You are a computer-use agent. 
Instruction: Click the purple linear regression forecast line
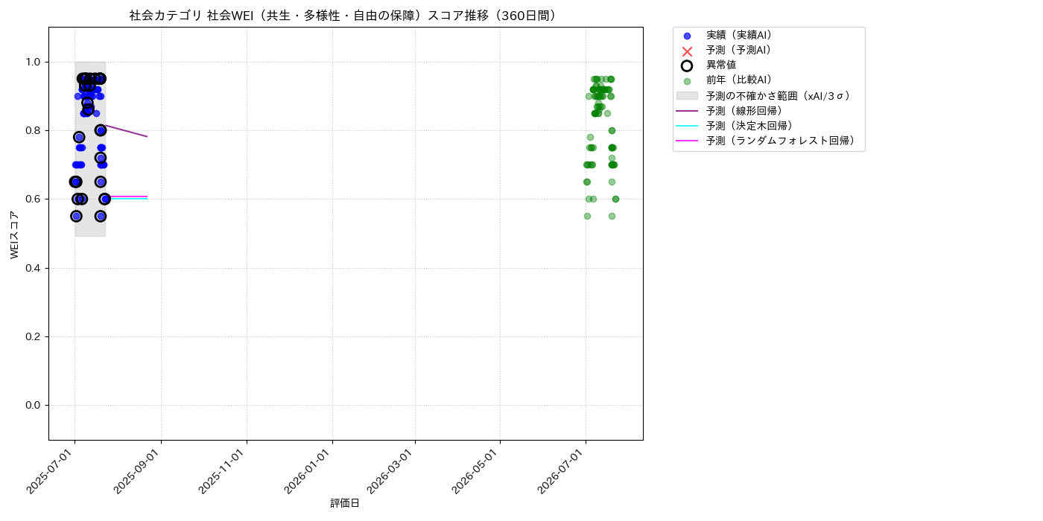coord(127,131)
